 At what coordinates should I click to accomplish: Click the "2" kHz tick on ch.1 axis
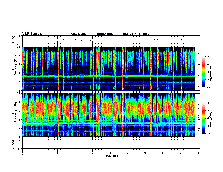[x=19, y=82]
